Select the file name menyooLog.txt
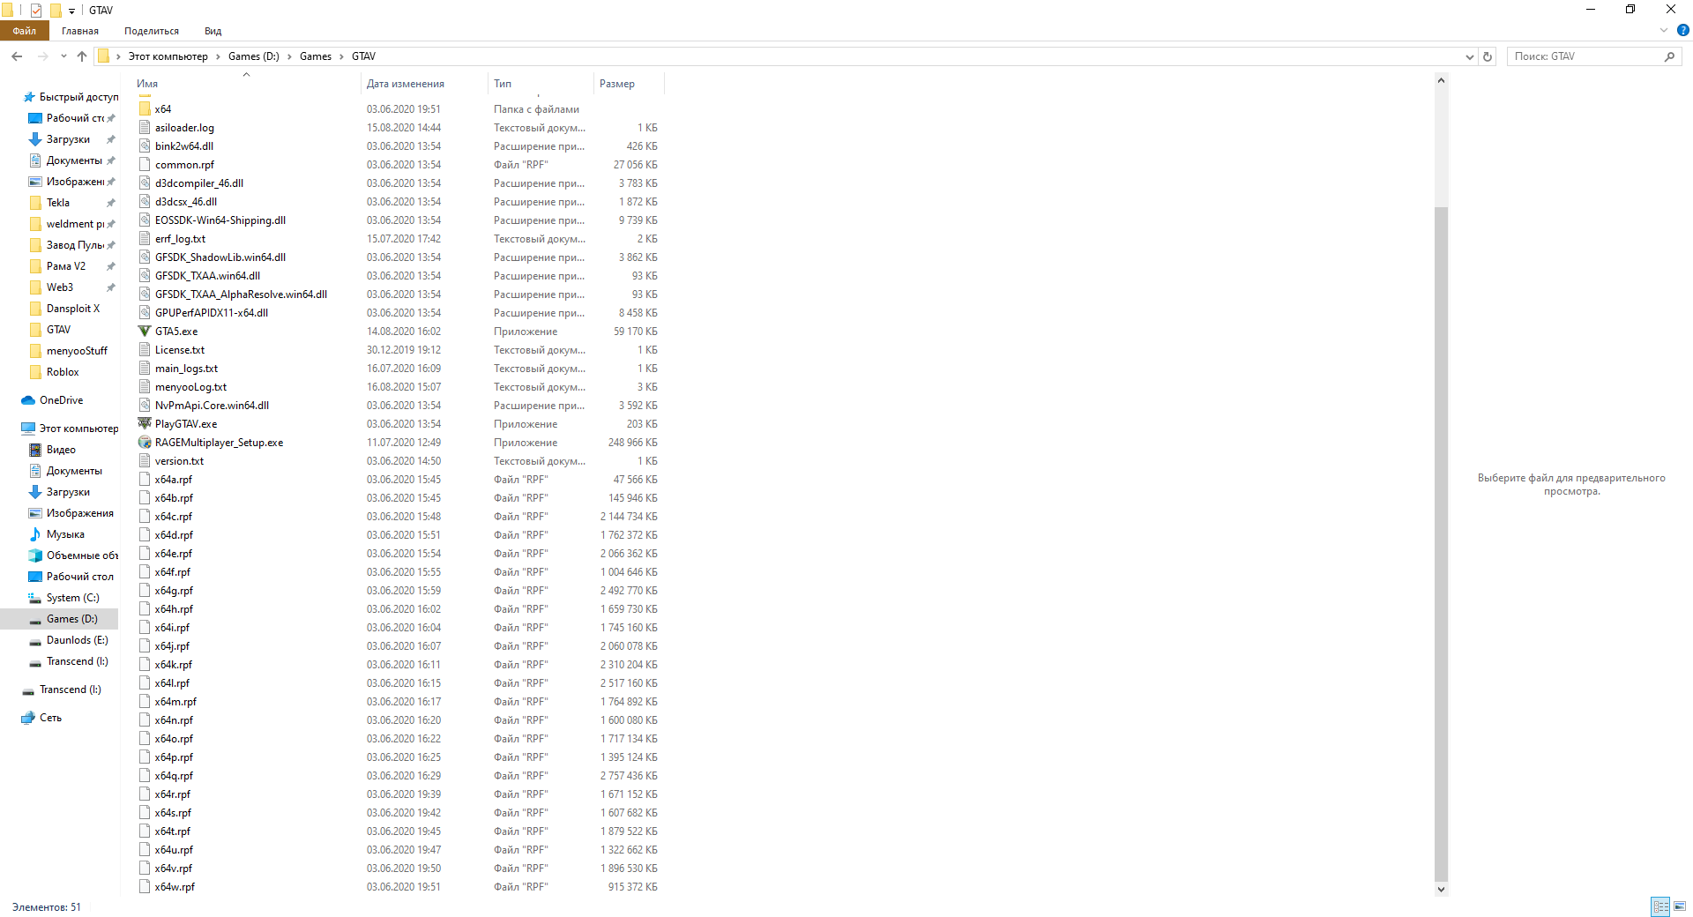Screen dimensions: 1693x917 190,387
